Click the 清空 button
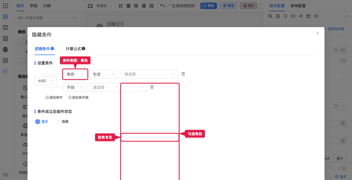 click(x=248, y=6)
